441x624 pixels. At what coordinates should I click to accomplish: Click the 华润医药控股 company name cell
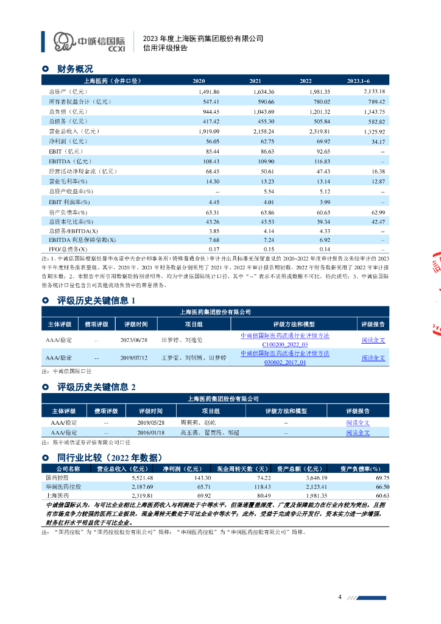click(x=63, y=487)
